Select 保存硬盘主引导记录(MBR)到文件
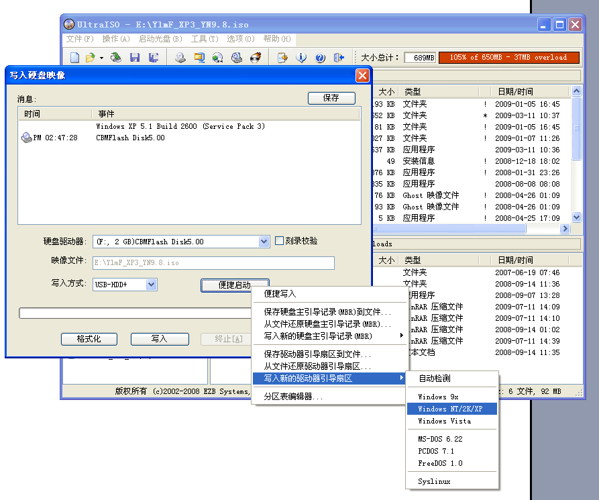 click(x=329, y=312)
